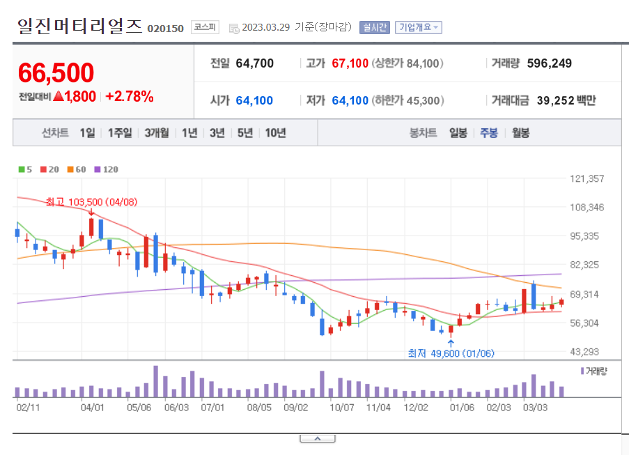
Task: Select the 10년 line chart tab
Action: coord(275,133)
